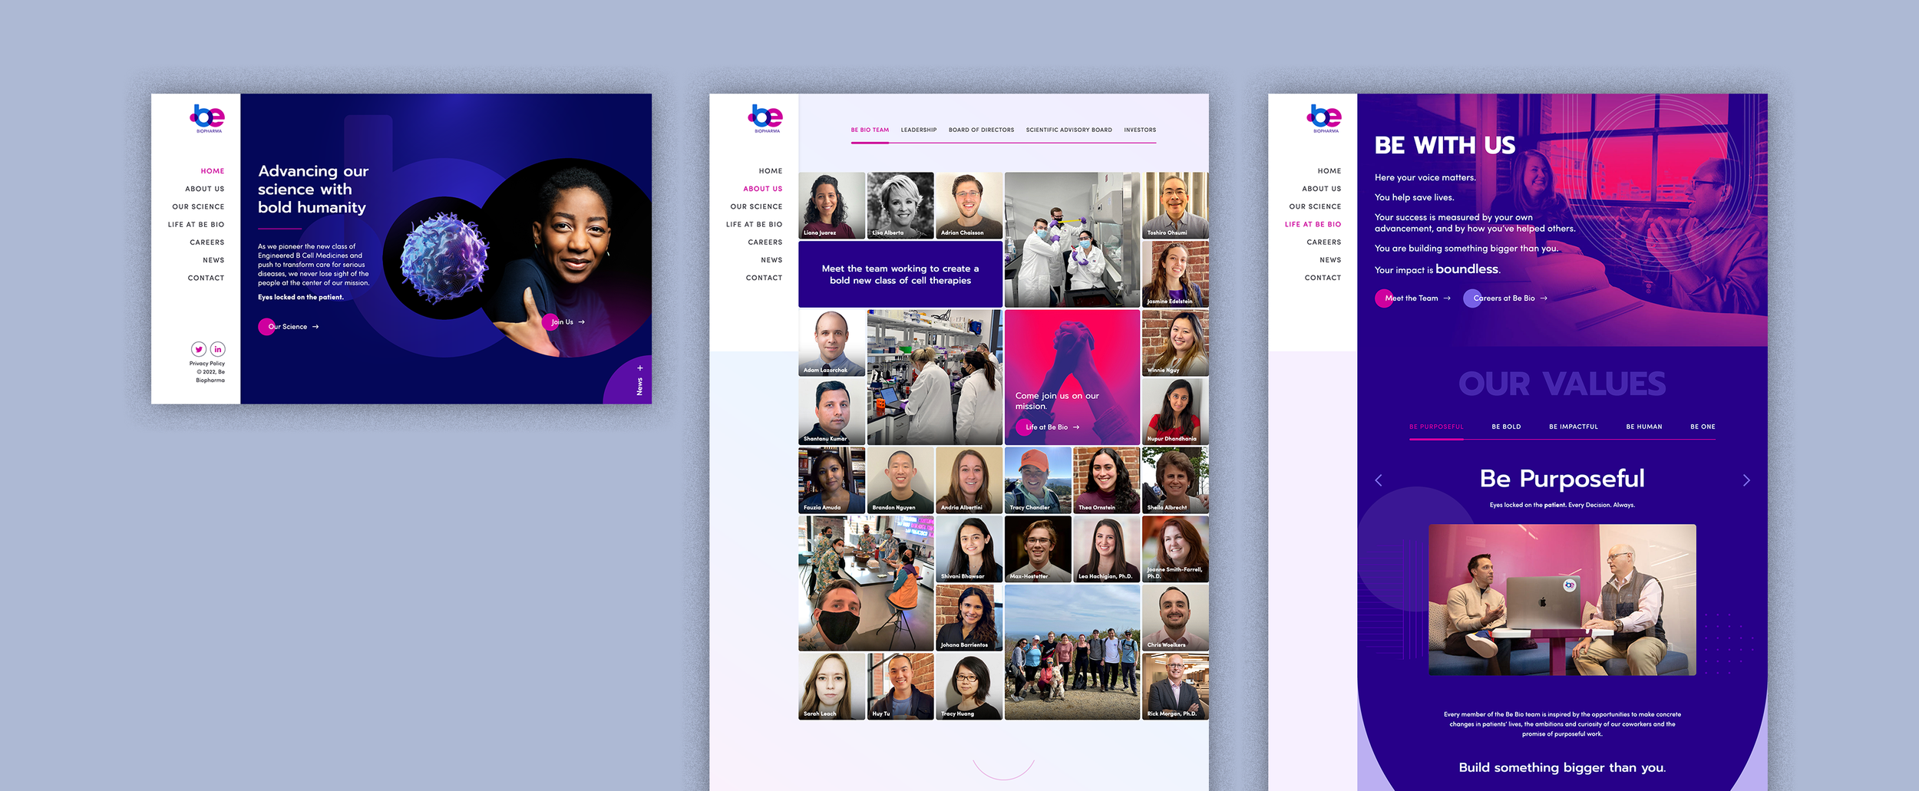Click Be Biopharma logo on Life at Be Bio page
The width and height of the screenshot is (1919, 791).
tap(1324, 119)
